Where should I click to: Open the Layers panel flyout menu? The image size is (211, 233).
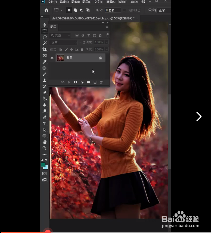(x=107, y=27)
